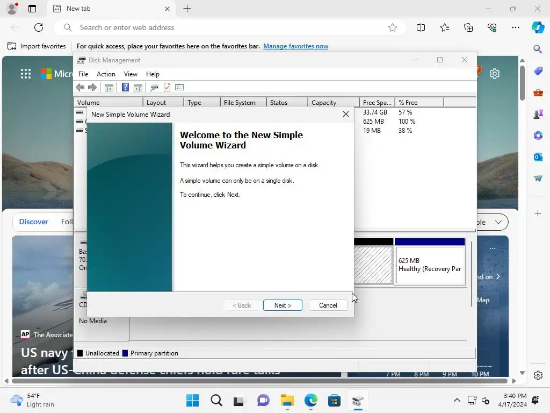
Task: Open Edge Settings and more ellipsis
Action: (515, 27)
